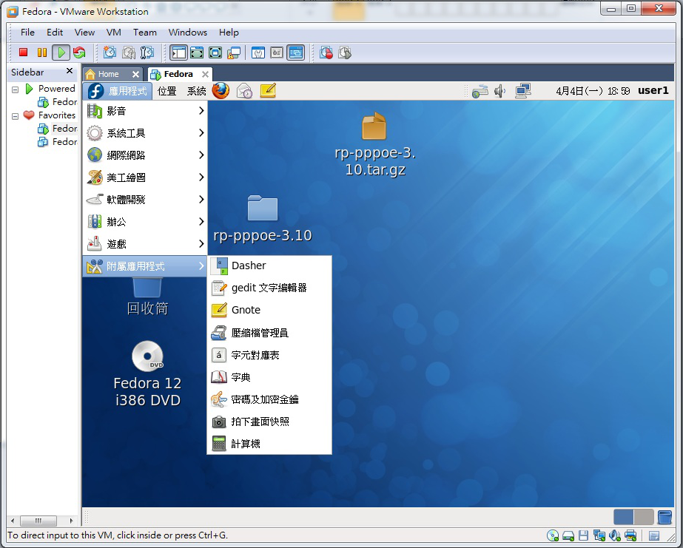Open the Help menu
The height and width of the screenshot is (548, 683).
(x=229, y=33)
